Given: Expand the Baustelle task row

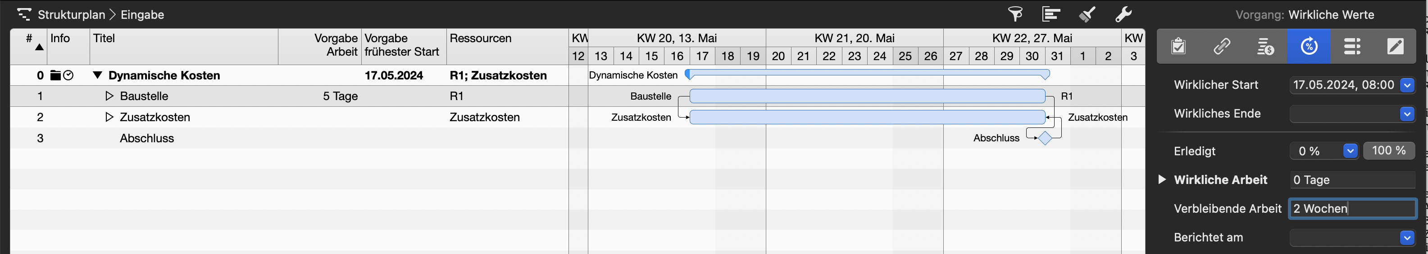Looking at the screenshot, I should [109, 96].
